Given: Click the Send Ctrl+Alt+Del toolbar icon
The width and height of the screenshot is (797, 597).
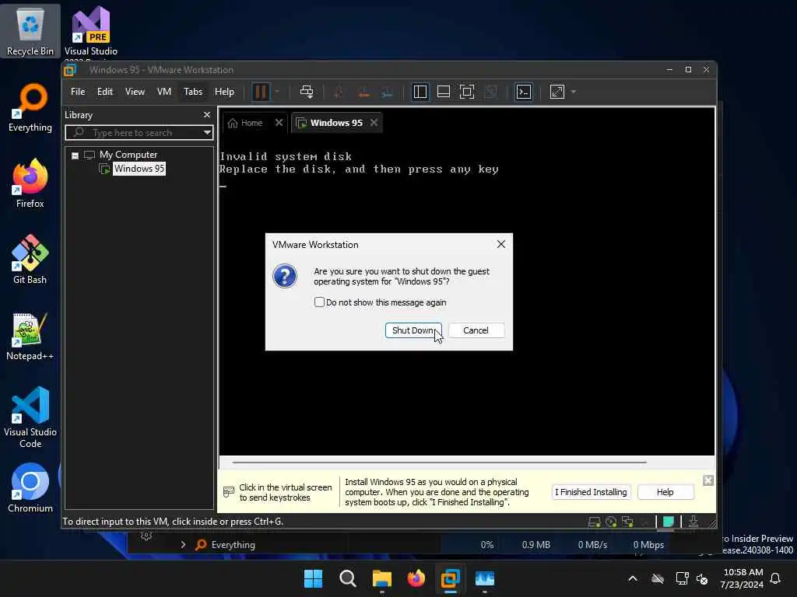Looking at the screenshot, I should click(307, 92).
